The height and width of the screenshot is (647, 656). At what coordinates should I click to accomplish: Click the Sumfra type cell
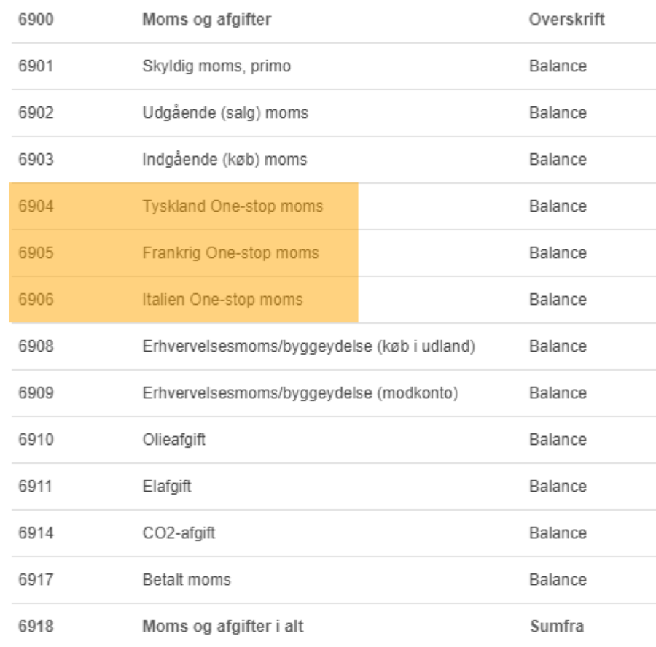click(x=557, y=627)
